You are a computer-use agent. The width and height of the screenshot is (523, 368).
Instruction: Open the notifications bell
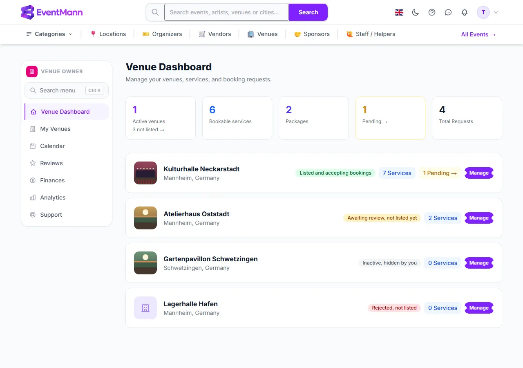point(465,12)
